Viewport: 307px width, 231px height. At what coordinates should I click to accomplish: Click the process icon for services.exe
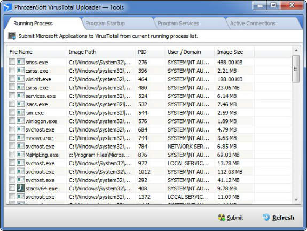coord(21,96)
